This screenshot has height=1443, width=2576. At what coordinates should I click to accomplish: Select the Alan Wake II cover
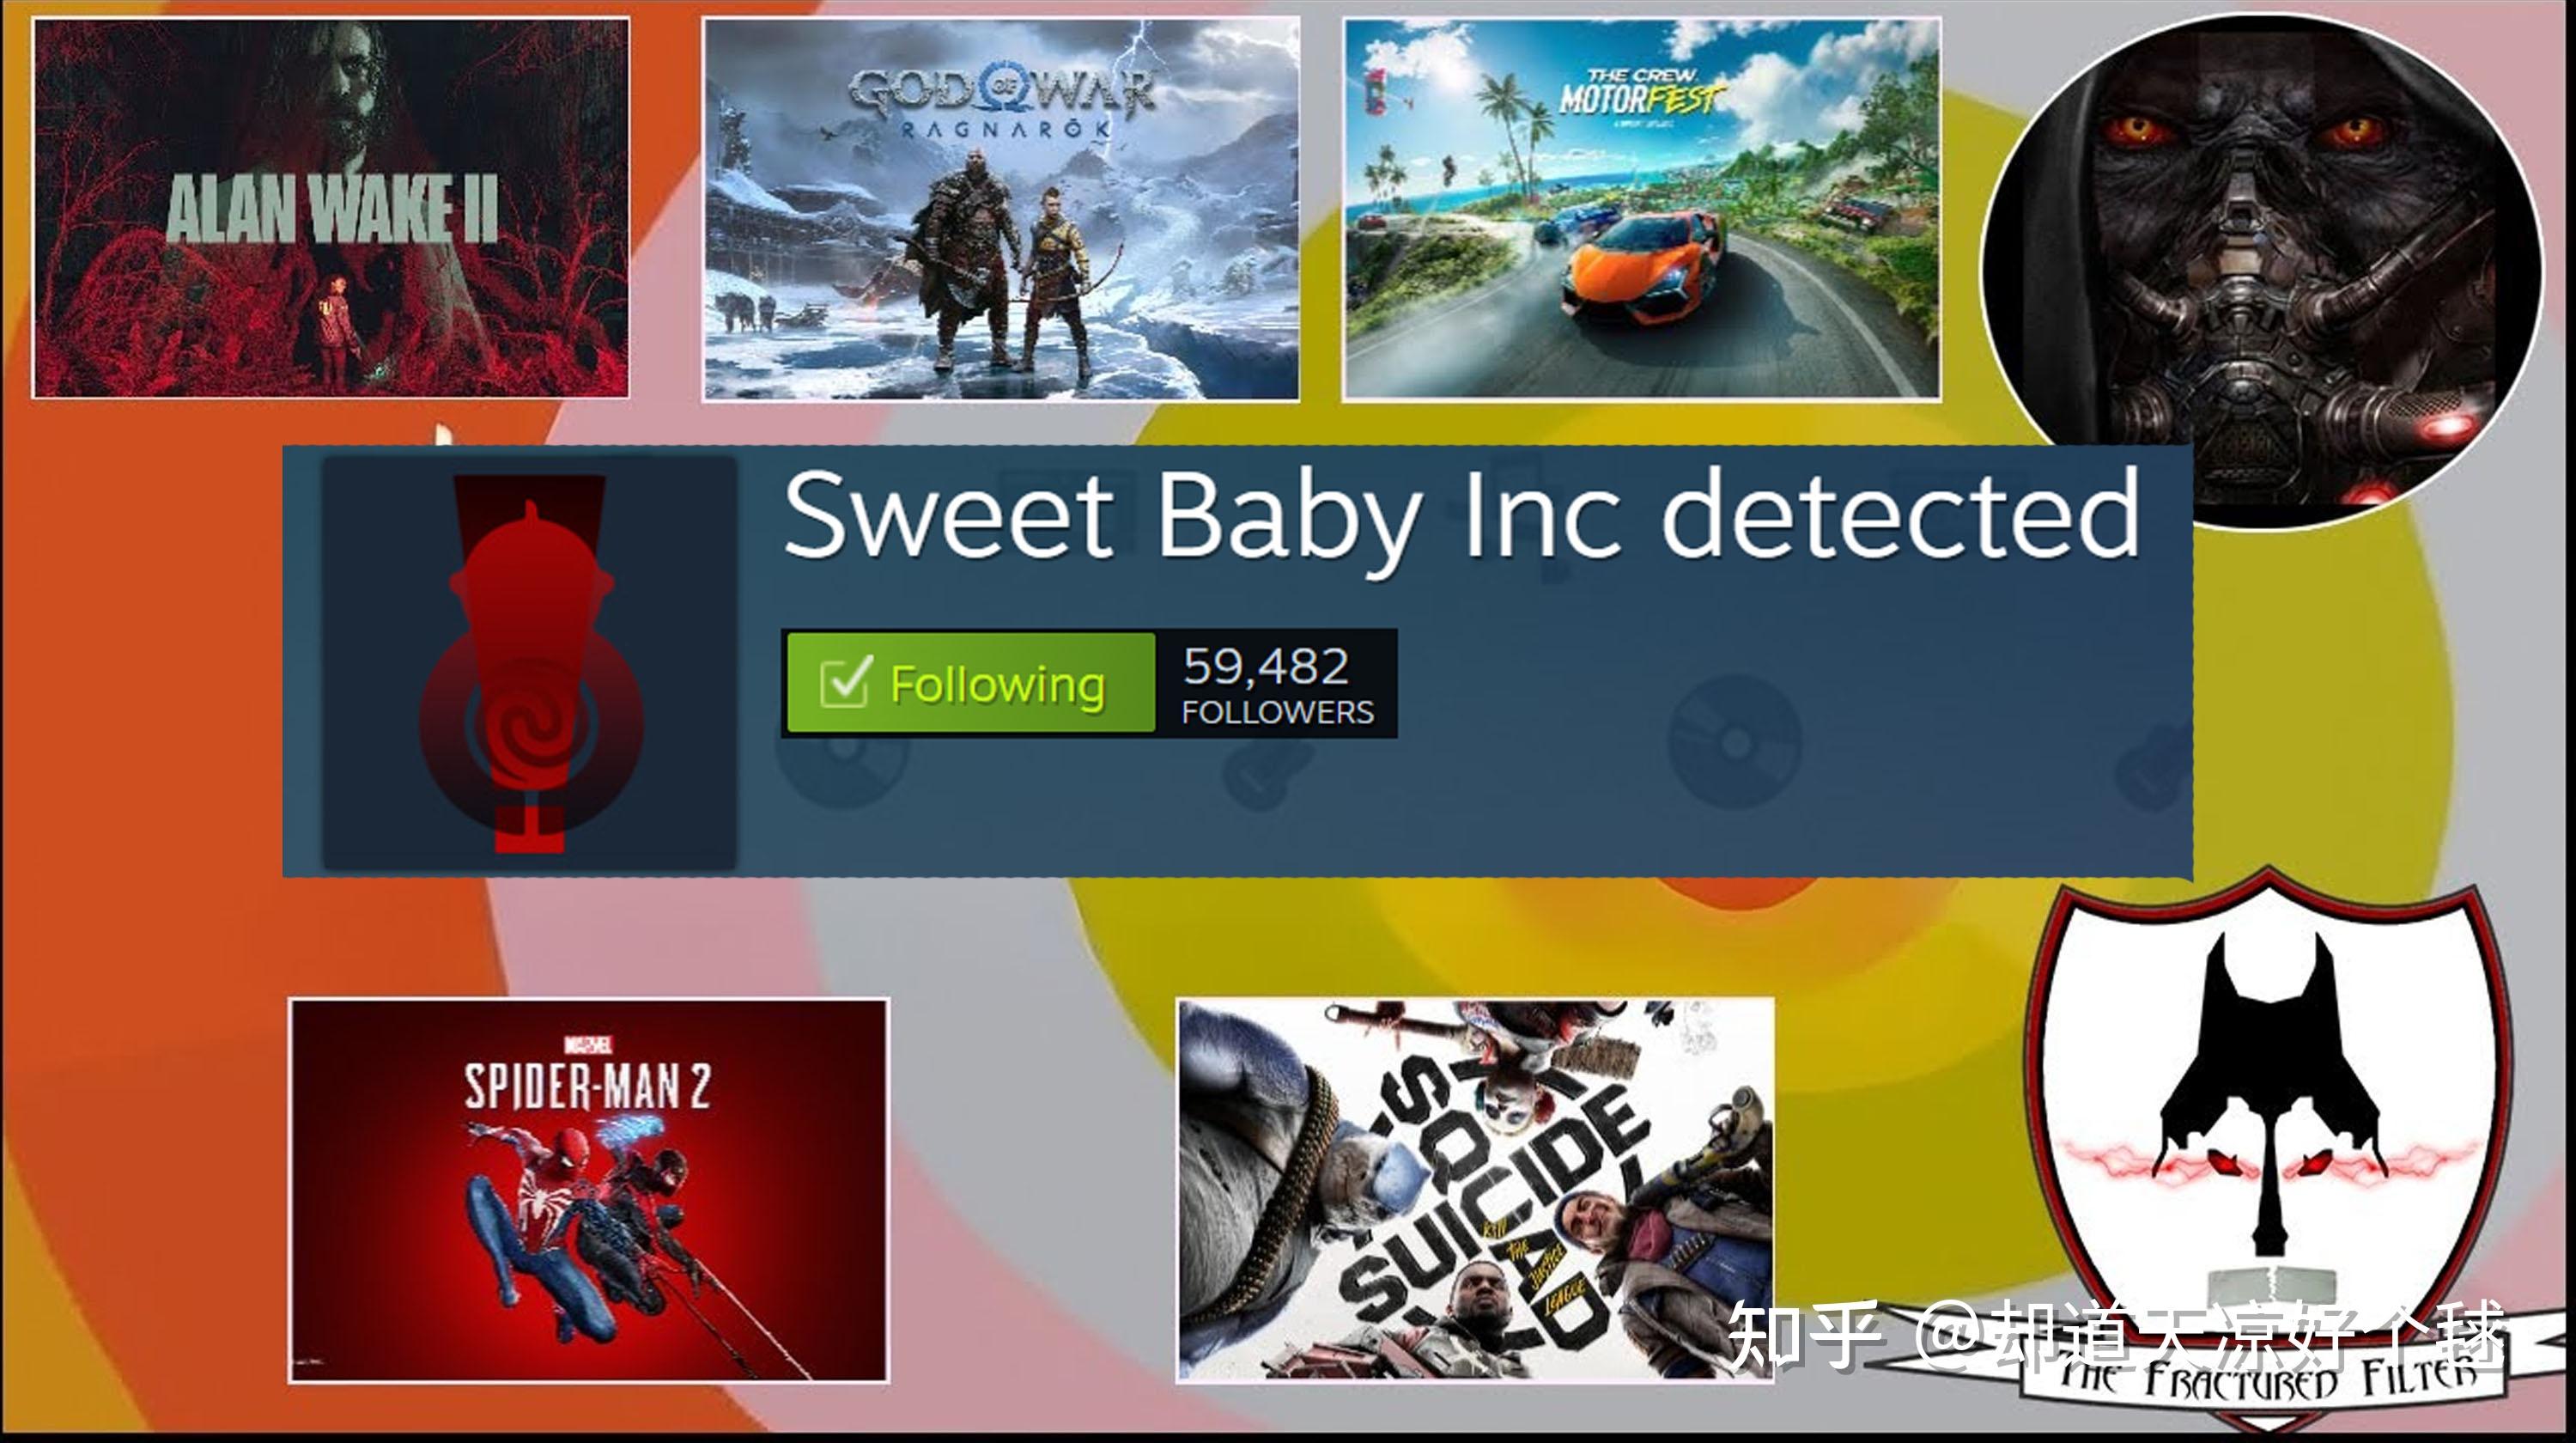point(331,208)
